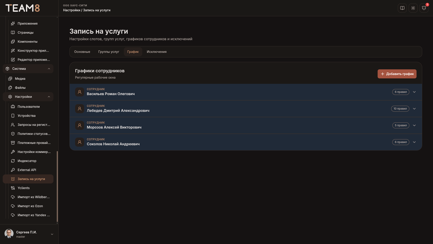433x244 pixels.
Task: Click the 10 правил badge
Action: [400, 109]
